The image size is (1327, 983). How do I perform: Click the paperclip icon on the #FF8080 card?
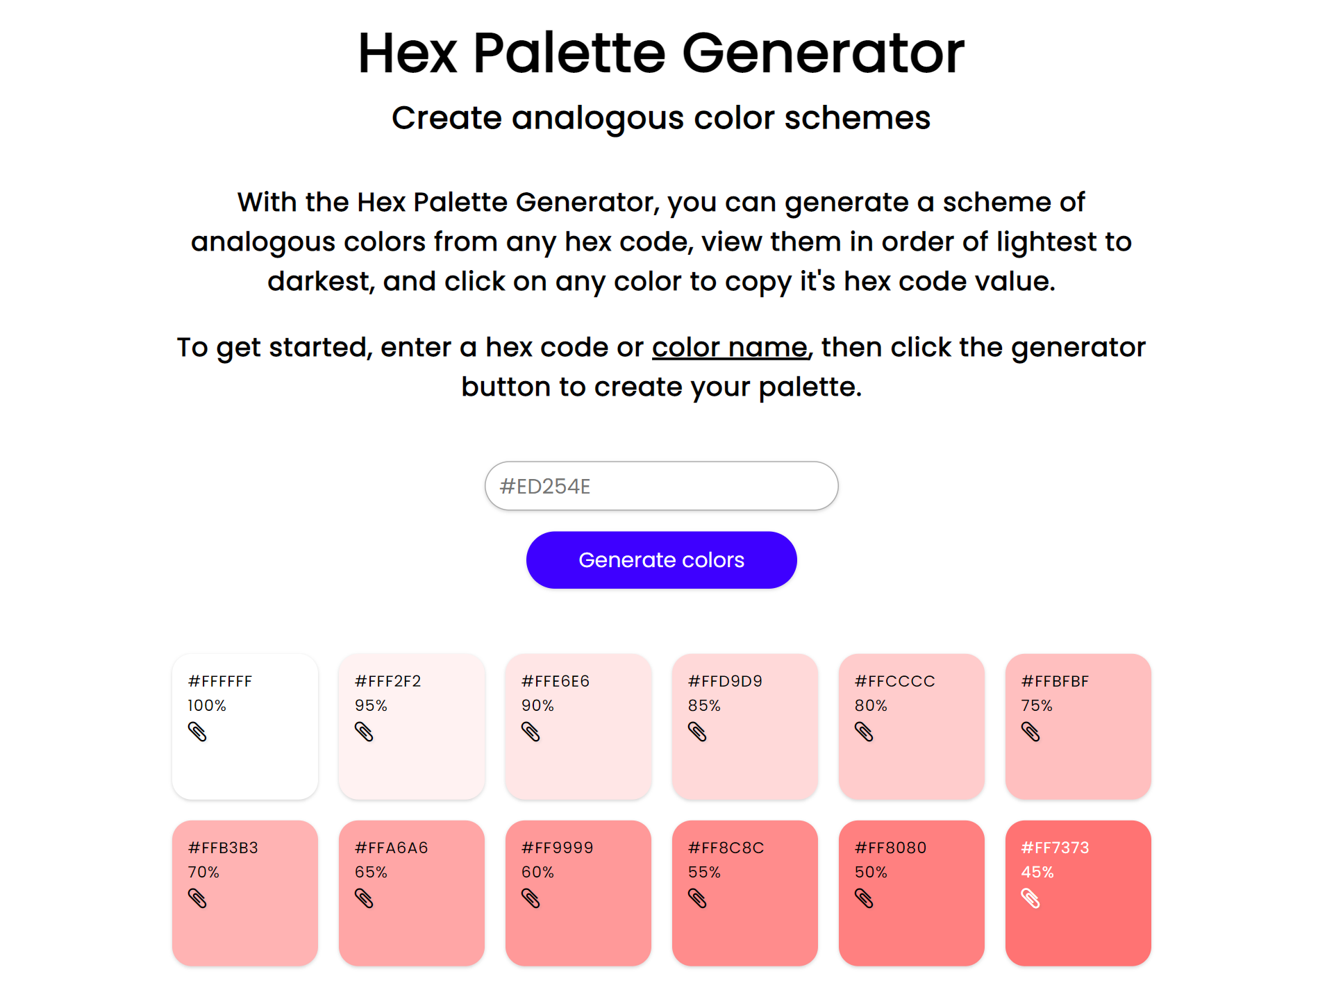click(865, 899)
